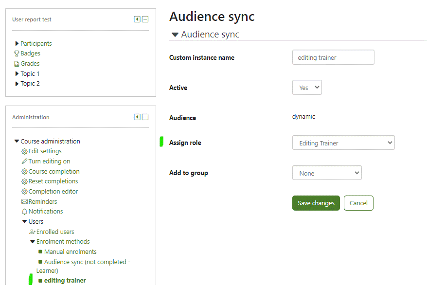The height and width of the screenshot is (286, 427).
Task: Click the Turn editing on pencil icon
Action: (x=24, y=161)
